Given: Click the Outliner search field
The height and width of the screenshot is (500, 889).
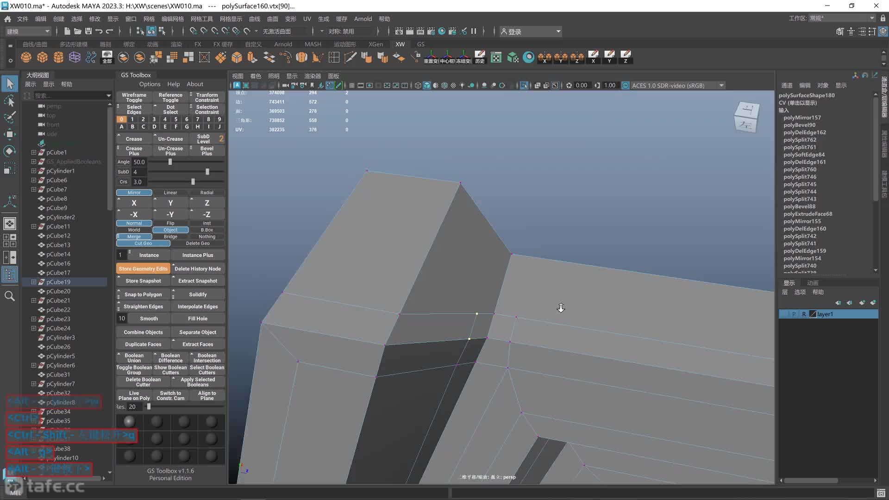Looking at the screenshot, I should coord(69,96).
